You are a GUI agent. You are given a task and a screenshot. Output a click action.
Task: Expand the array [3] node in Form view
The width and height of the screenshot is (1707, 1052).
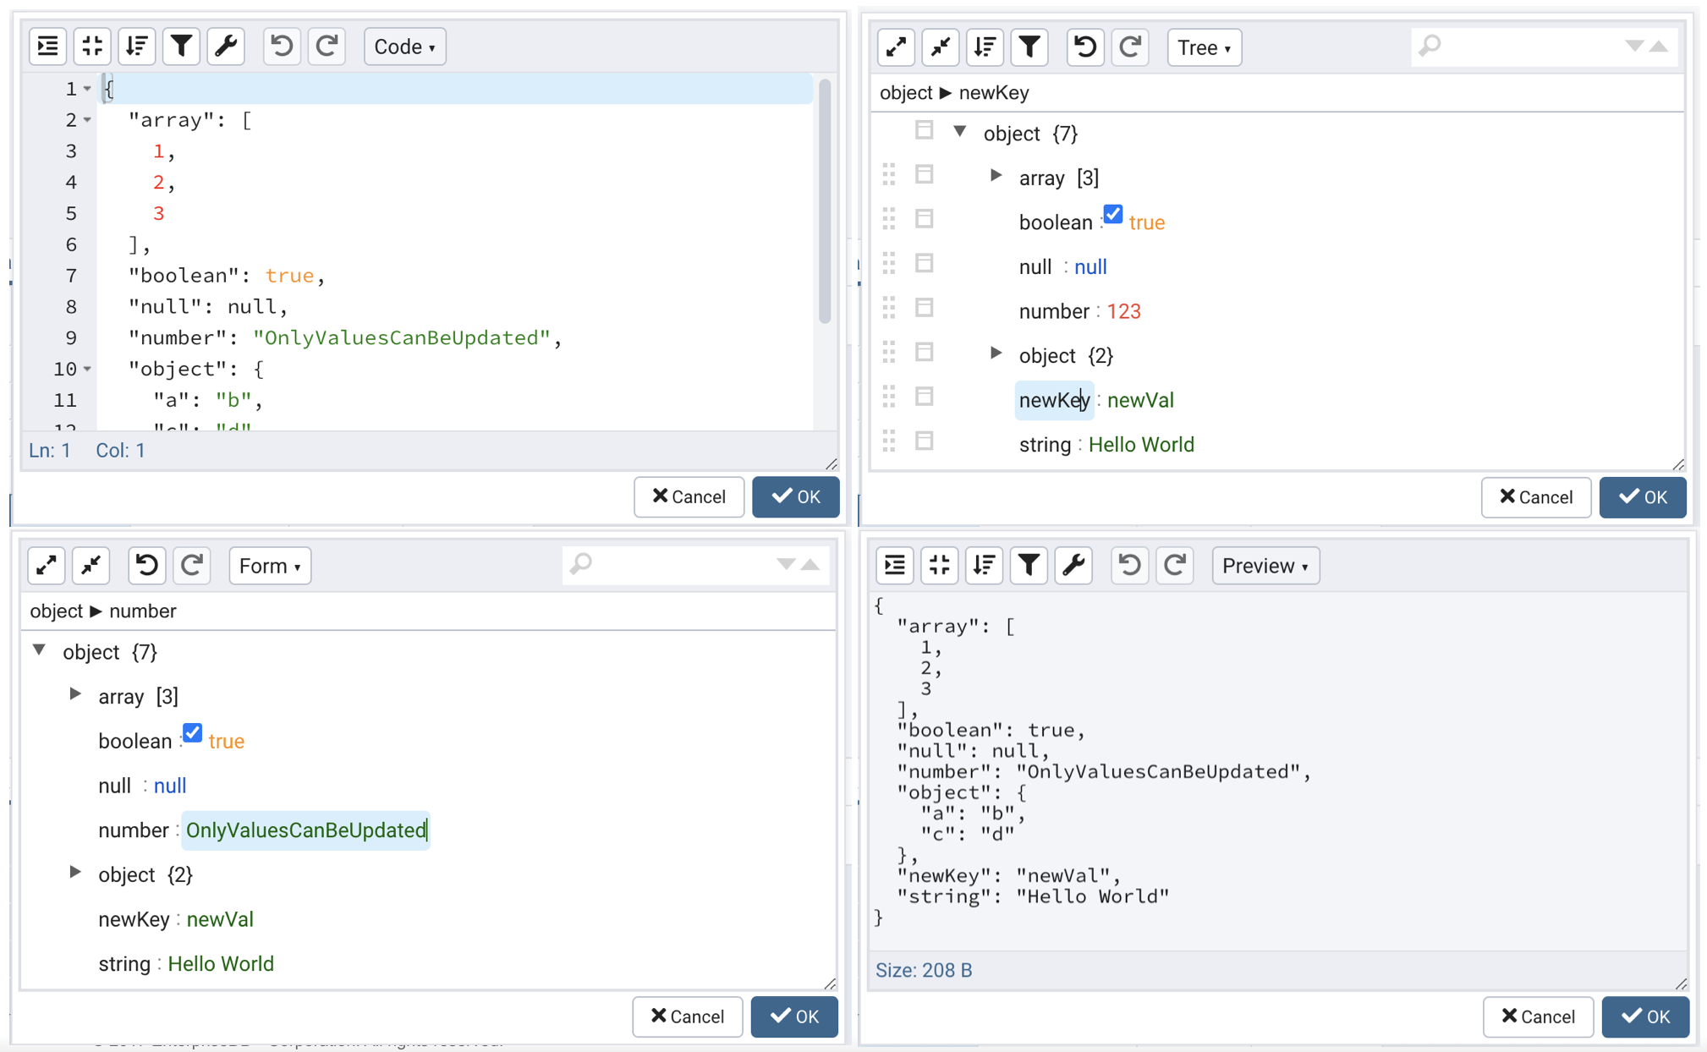point(74,694)
